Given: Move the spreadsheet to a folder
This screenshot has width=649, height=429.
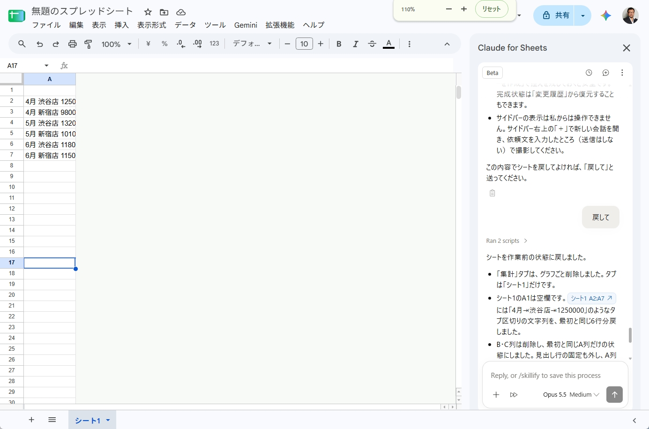Looking at the screenshot, I should click(x=164, y=12).
